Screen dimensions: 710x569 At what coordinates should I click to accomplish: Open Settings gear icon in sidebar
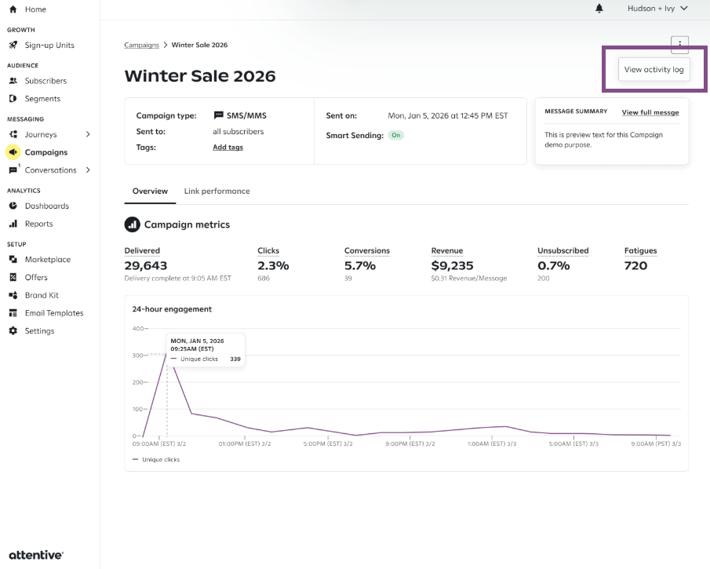click(x=13, y=331)
